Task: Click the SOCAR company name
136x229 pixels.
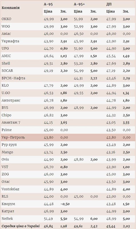Action: (7, 70)
